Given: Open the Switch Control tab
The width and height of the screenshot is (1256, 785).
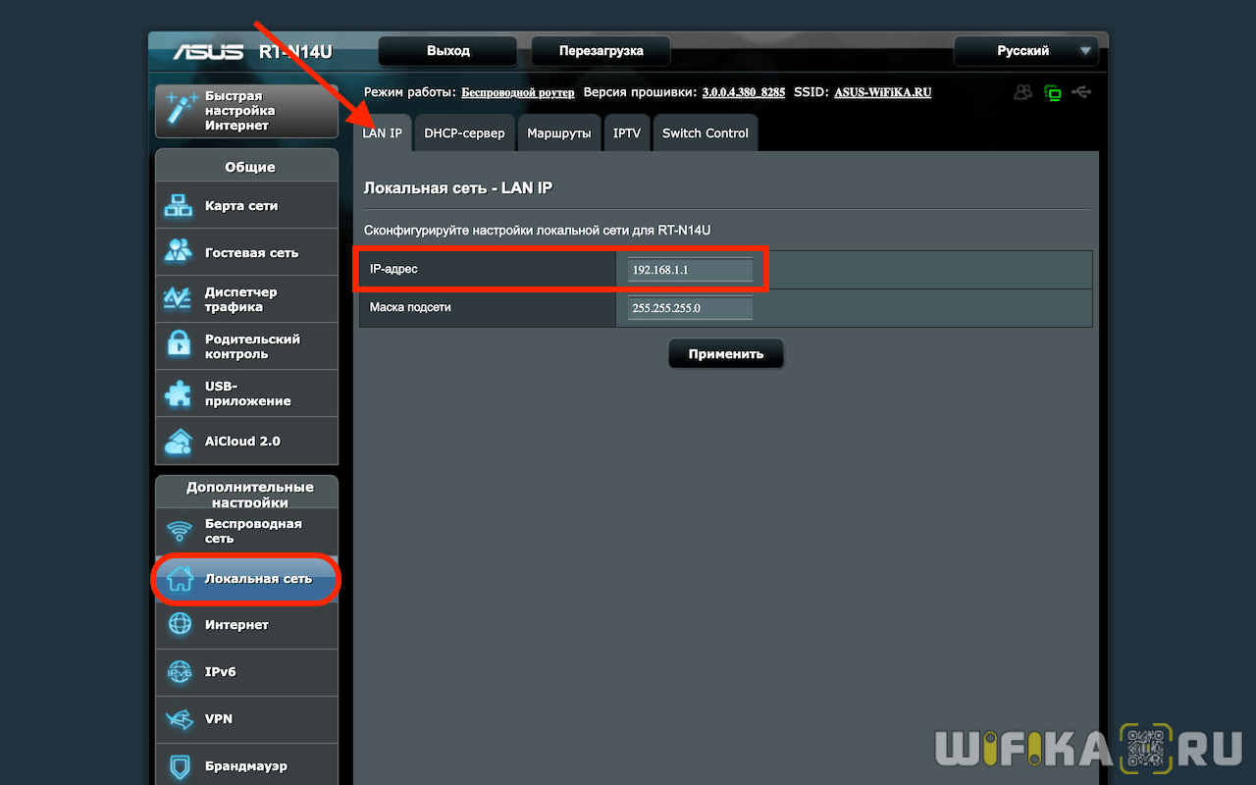Looking at the screenshot, I should [x=705, y=133].
